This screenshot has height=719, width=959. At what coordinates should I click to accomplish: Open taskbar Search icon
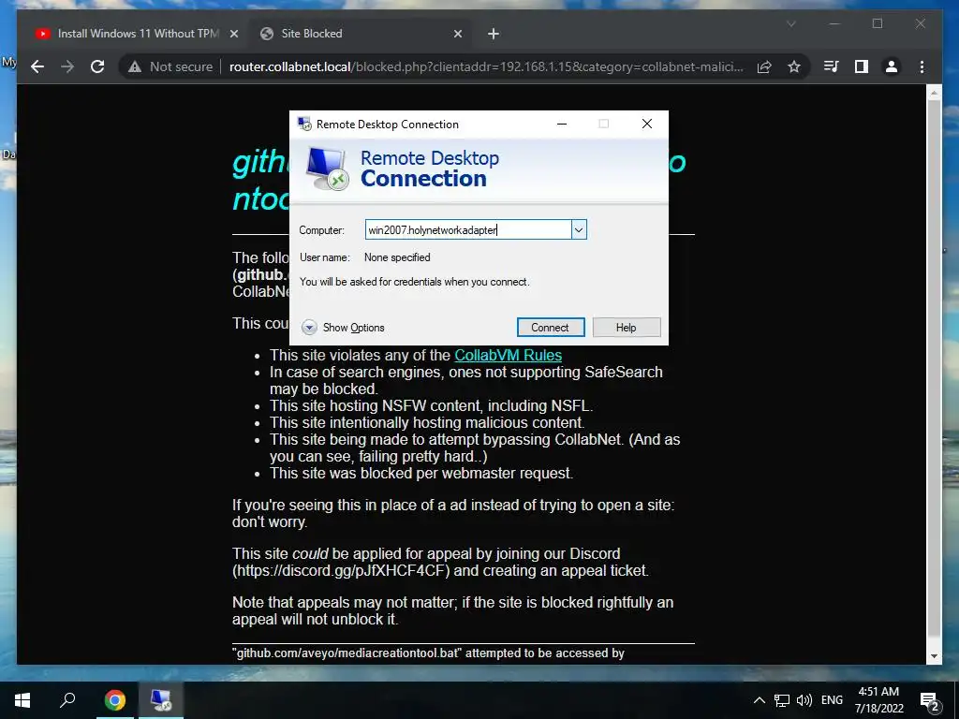67,700
